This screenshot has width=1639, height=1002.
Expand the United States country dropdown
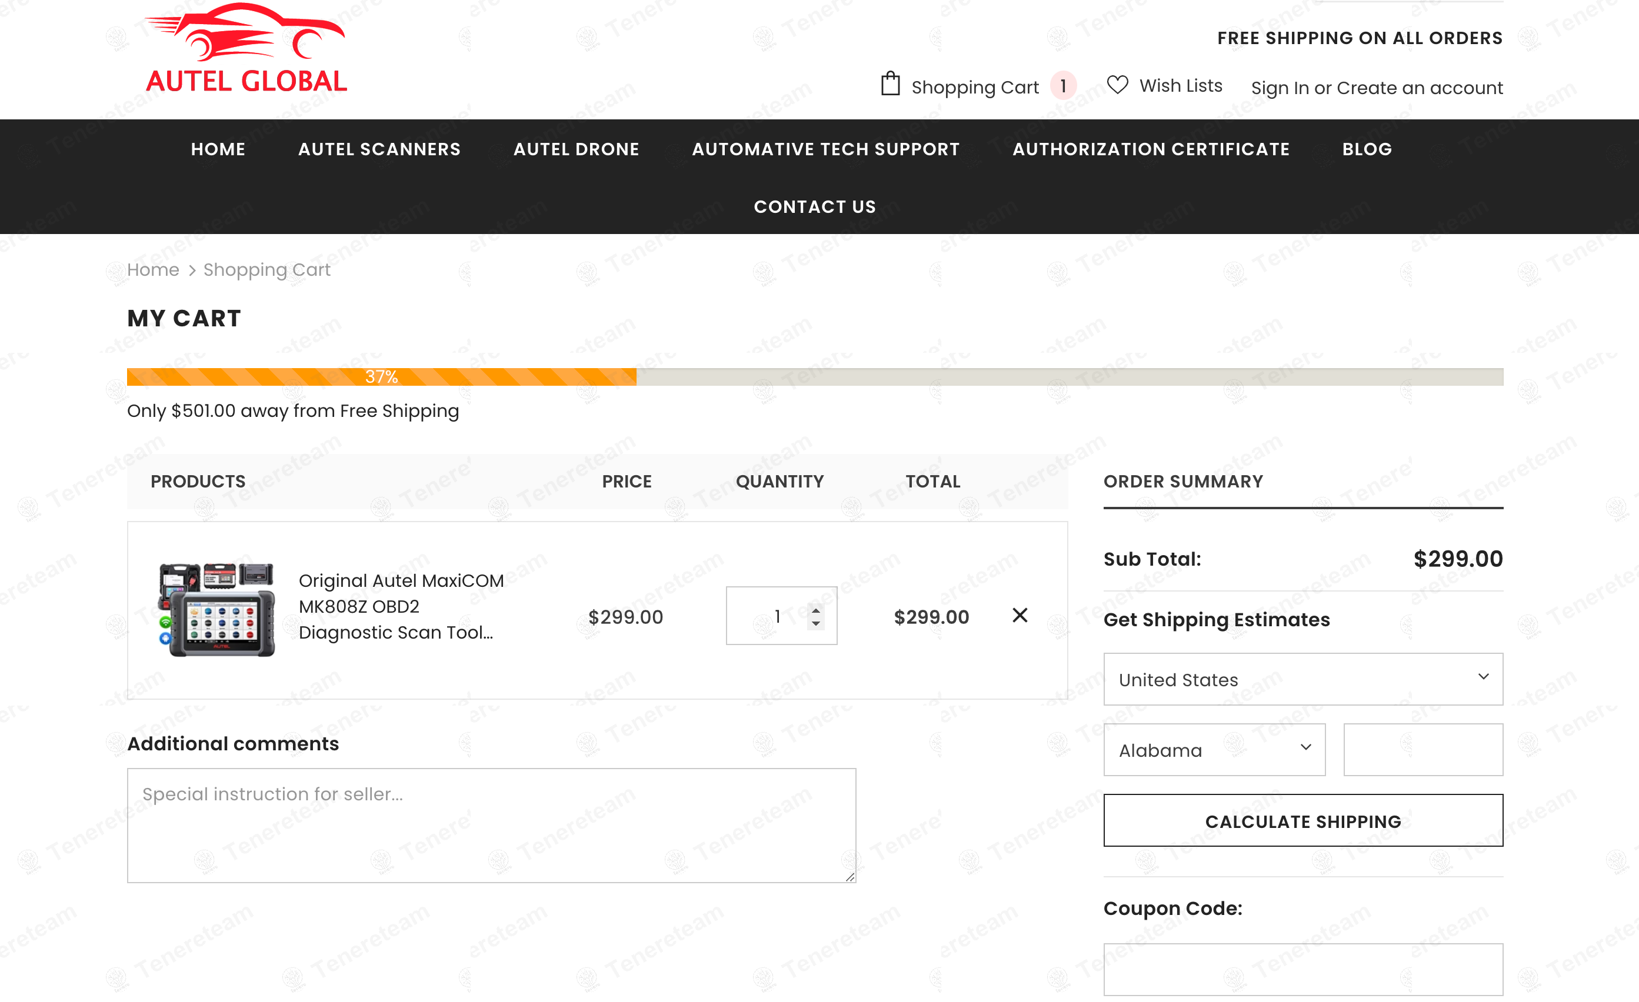click(x=1302, y=679)
